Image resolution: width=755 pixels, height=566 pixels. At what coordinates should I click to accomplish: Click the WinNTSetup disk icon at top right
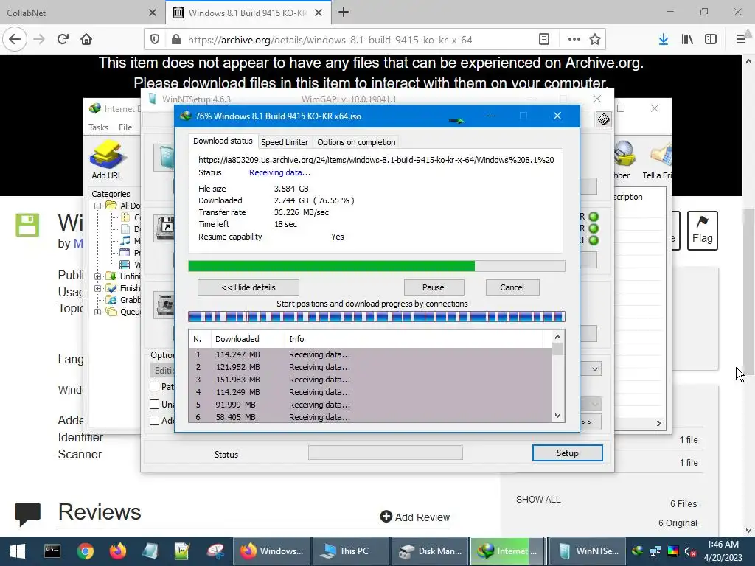click(603, 119)
